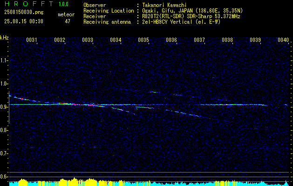Screen dimensions: 293x186
Task: Click the HROFFT program title
Action: coord(29,4)
